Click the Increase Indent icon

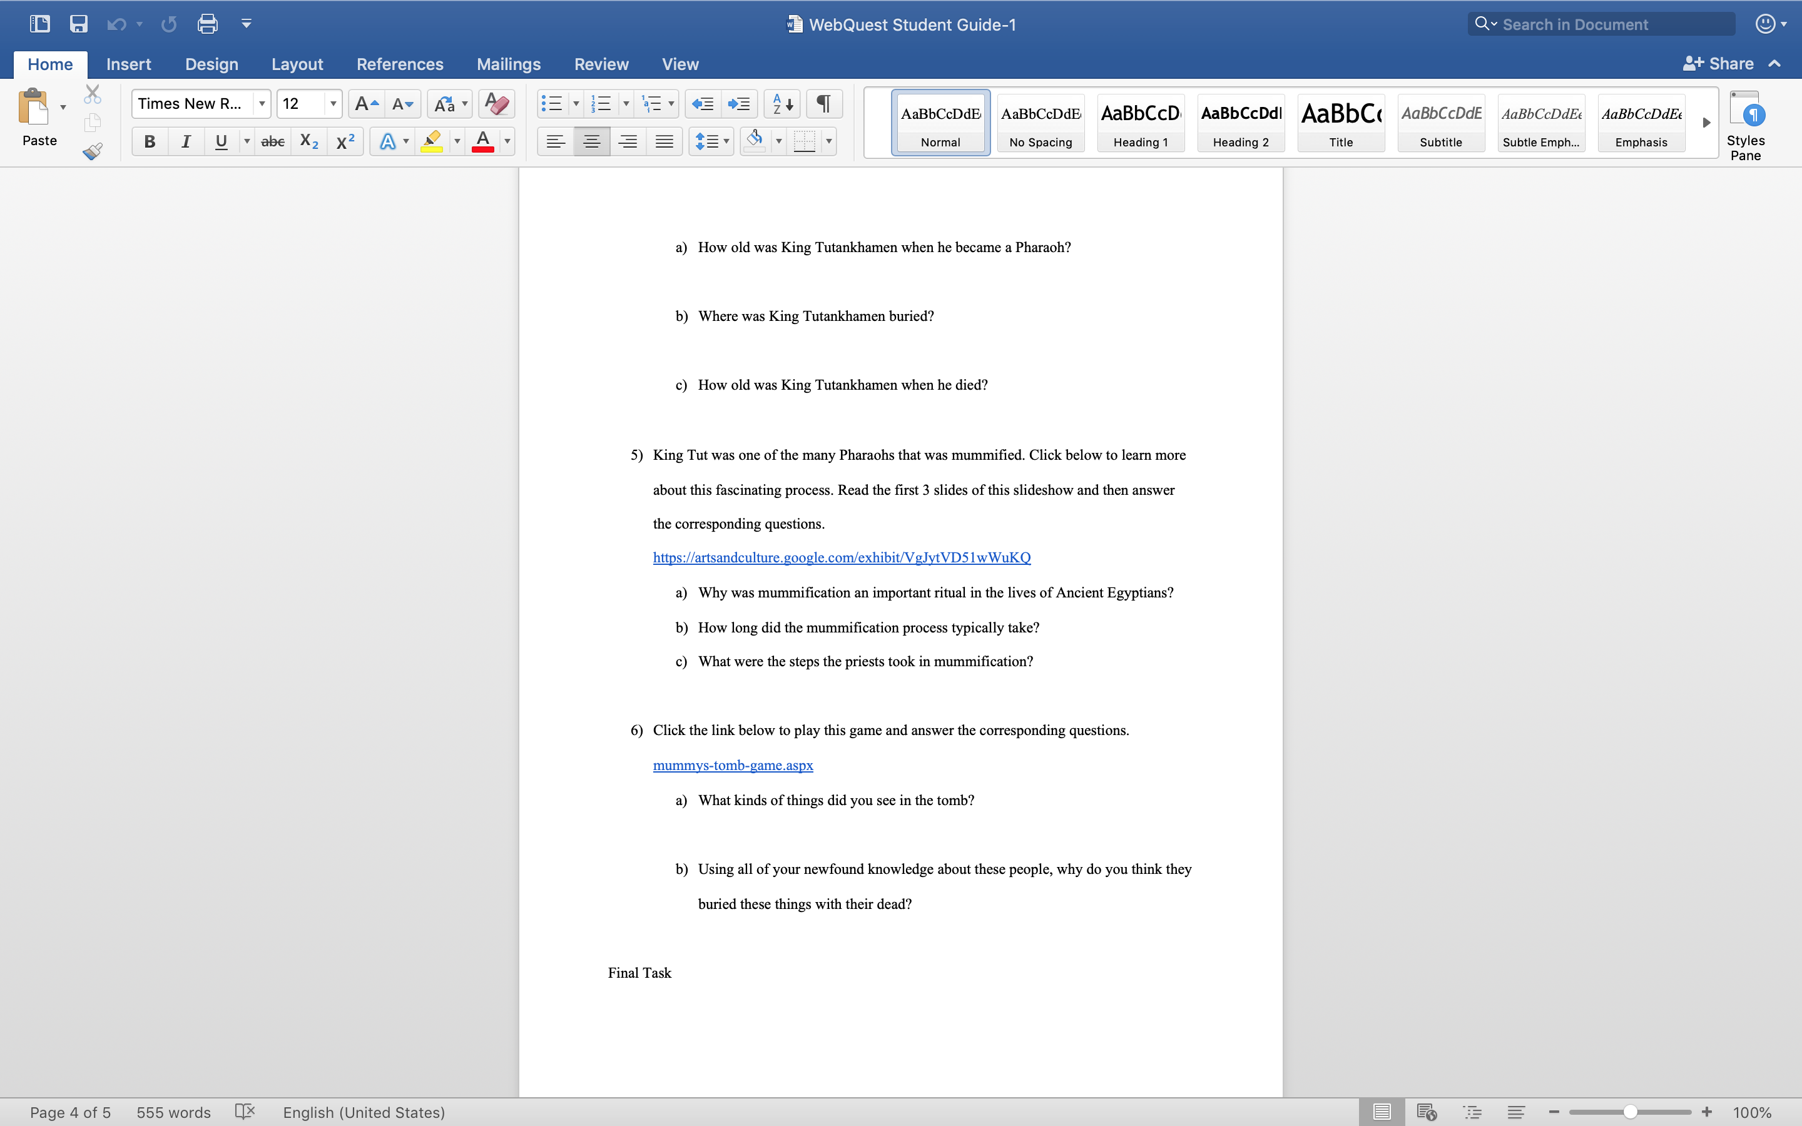click(x=739, y=103)
